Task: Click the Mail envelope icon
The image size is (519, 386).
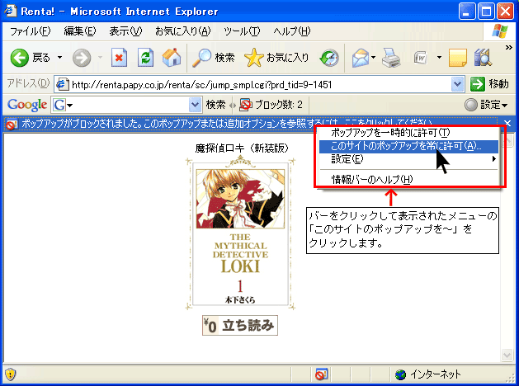Action: click(x=360, y=58)
